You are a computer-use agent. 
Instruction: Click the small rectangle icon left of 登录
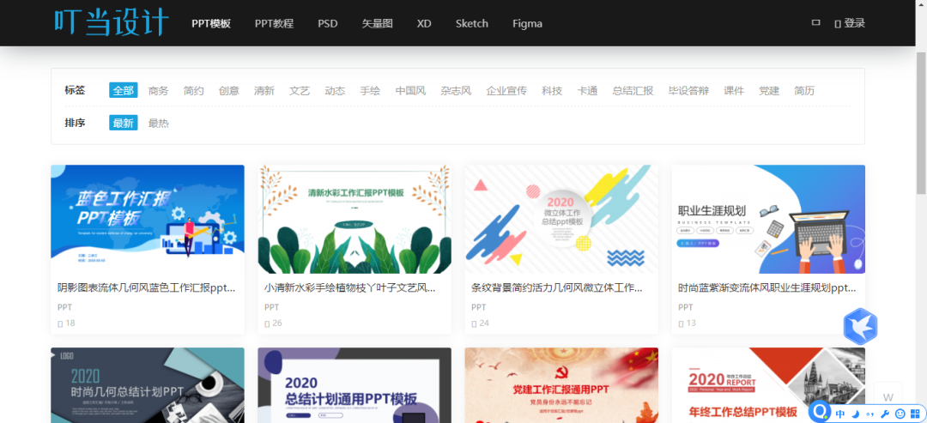816,22
